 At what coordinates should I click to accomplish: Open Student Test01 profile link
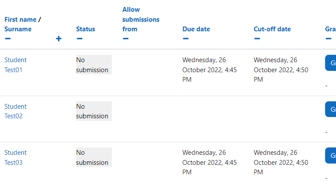coord(15,65)
